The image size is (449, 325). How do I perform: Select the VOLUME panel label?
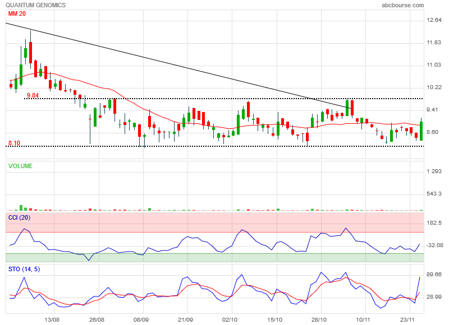(x=20, y=166)
